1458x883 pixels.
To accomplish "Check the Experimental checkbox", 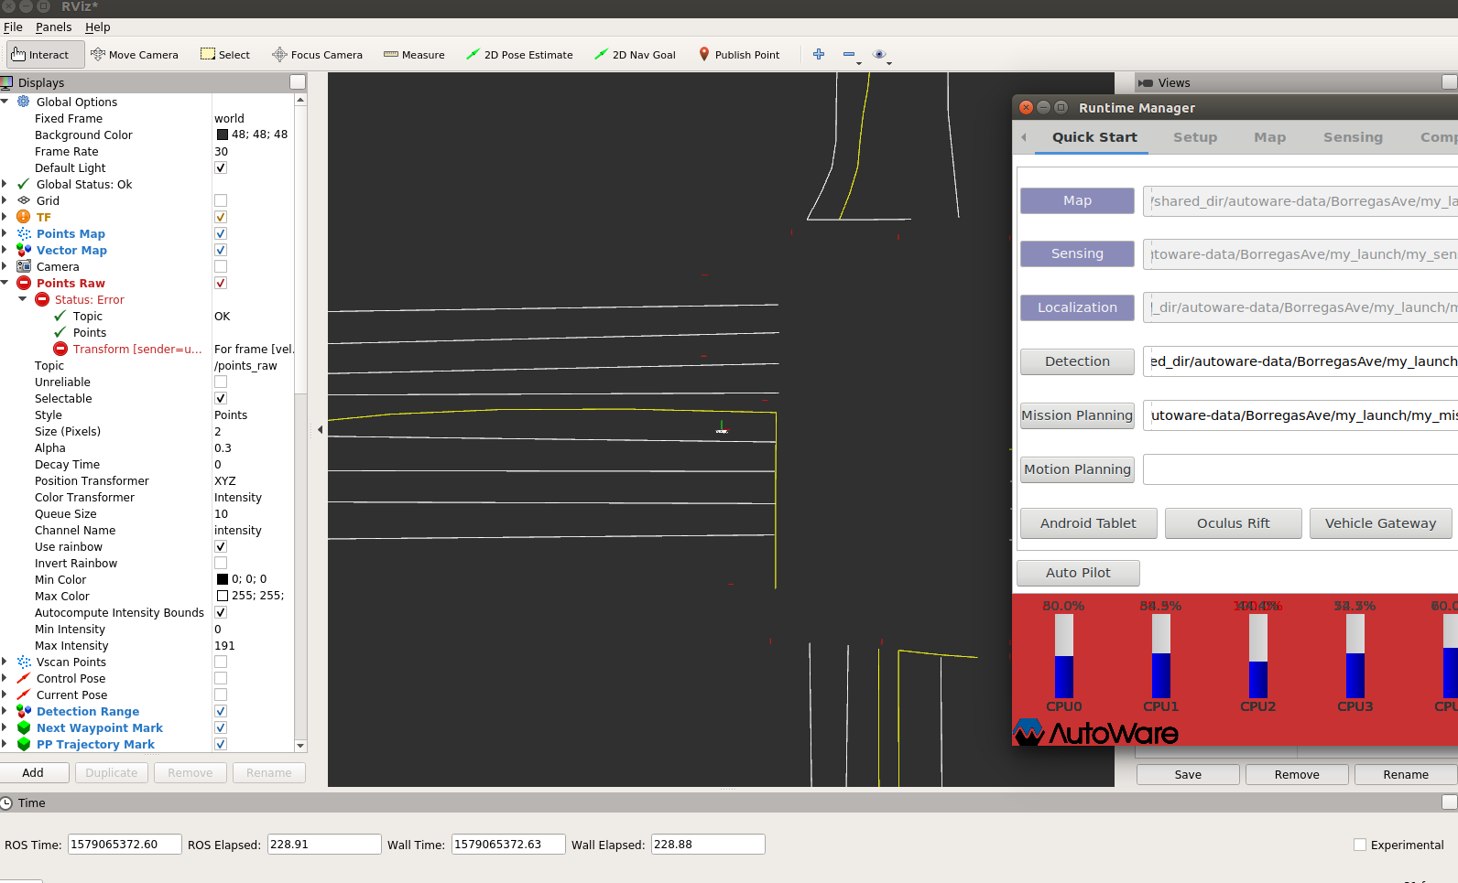I will (1360, 845).
